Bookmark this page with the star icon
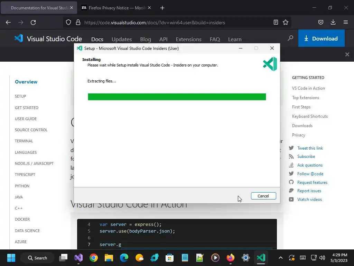 [286, 22]
